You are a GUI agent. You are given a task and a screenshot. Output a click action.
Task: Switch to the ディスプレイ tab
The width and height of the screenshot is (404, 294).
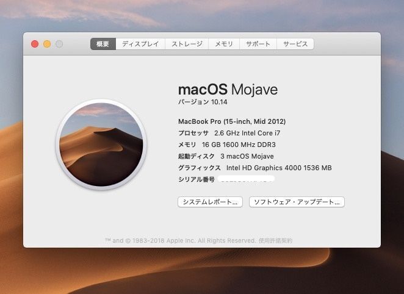[x=140, y=44]
